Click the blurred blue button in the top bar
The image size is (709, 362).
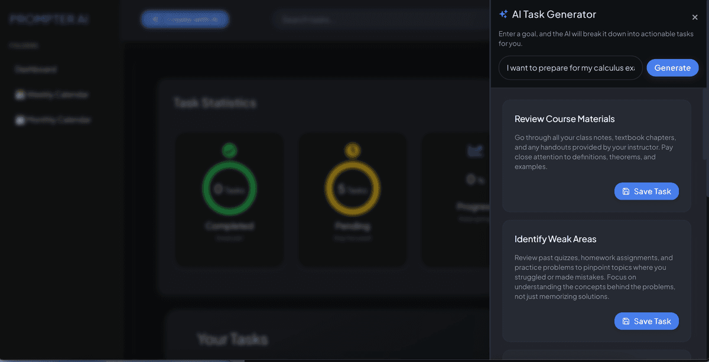184,19
